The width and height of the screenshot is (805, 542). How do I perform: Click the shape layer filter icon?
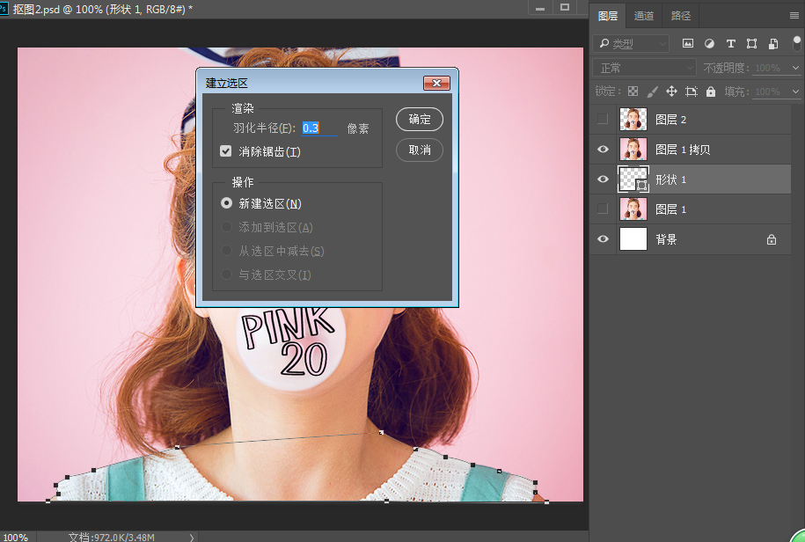[751, 44]
